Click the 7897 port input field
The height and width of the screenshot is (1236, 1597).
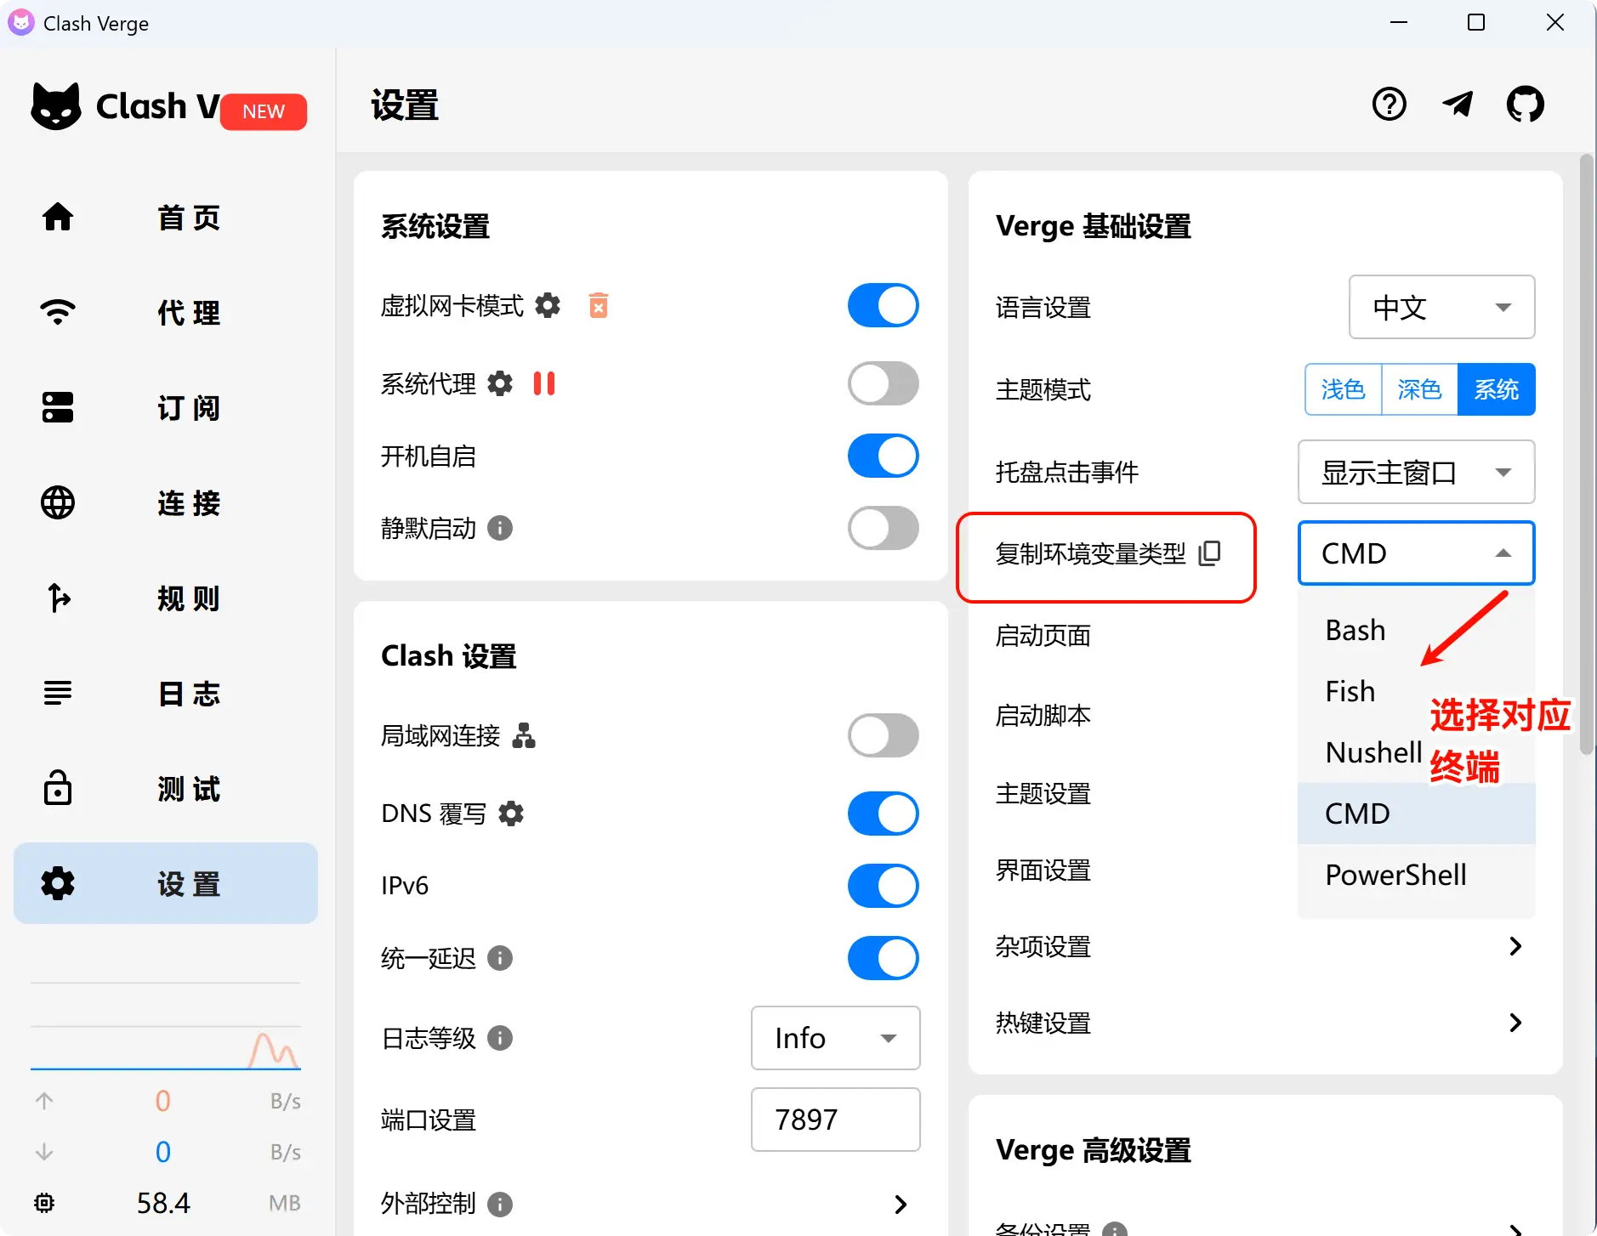coord(836,1120)
